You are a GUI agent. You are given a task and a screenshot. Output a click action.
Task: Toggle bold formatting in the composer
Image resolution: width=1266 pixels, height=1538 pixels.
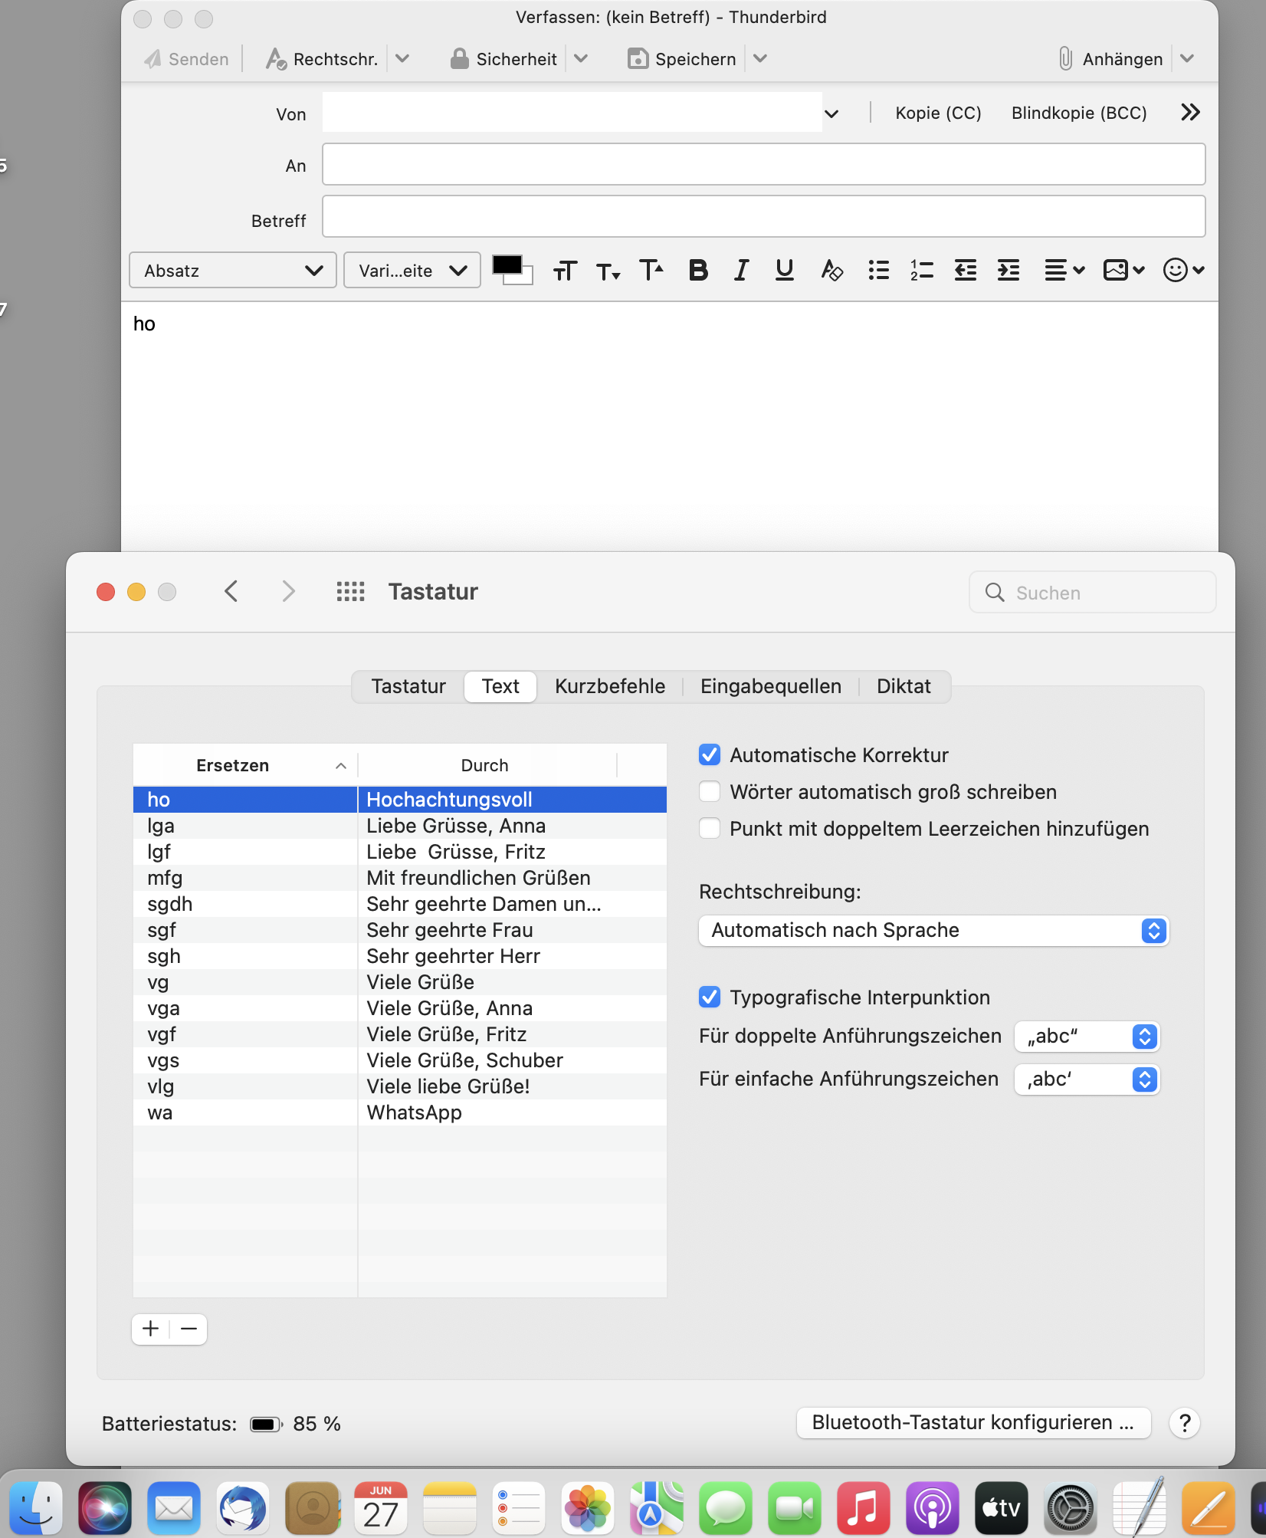click(x=698, y=271)
